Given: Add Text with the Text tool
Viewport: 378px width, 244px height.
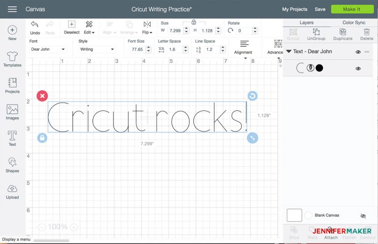Looking at the screenshot, I should tap(12, 138).
